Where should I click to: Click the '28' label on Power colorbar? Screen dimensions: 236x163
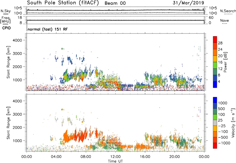[x=220, y=43]
